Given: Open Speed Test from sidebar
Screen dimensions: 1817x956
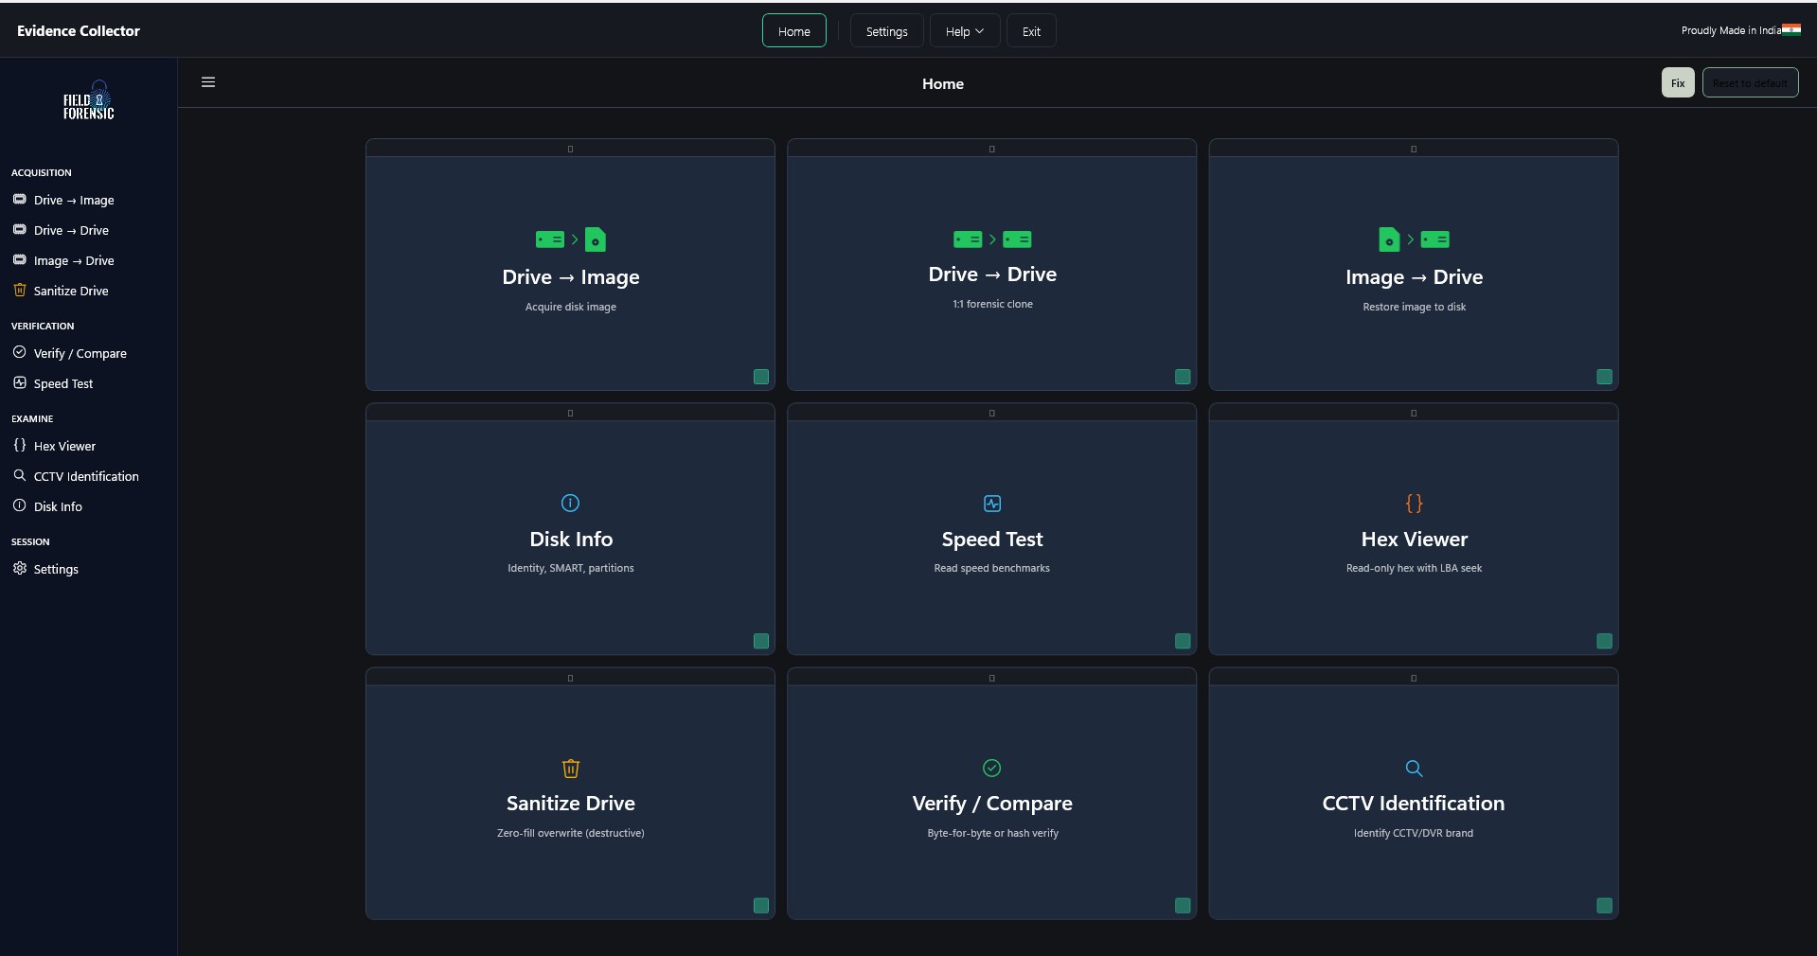Looking at the screenshot, I should pyautogui.click(x=63, y=383).
